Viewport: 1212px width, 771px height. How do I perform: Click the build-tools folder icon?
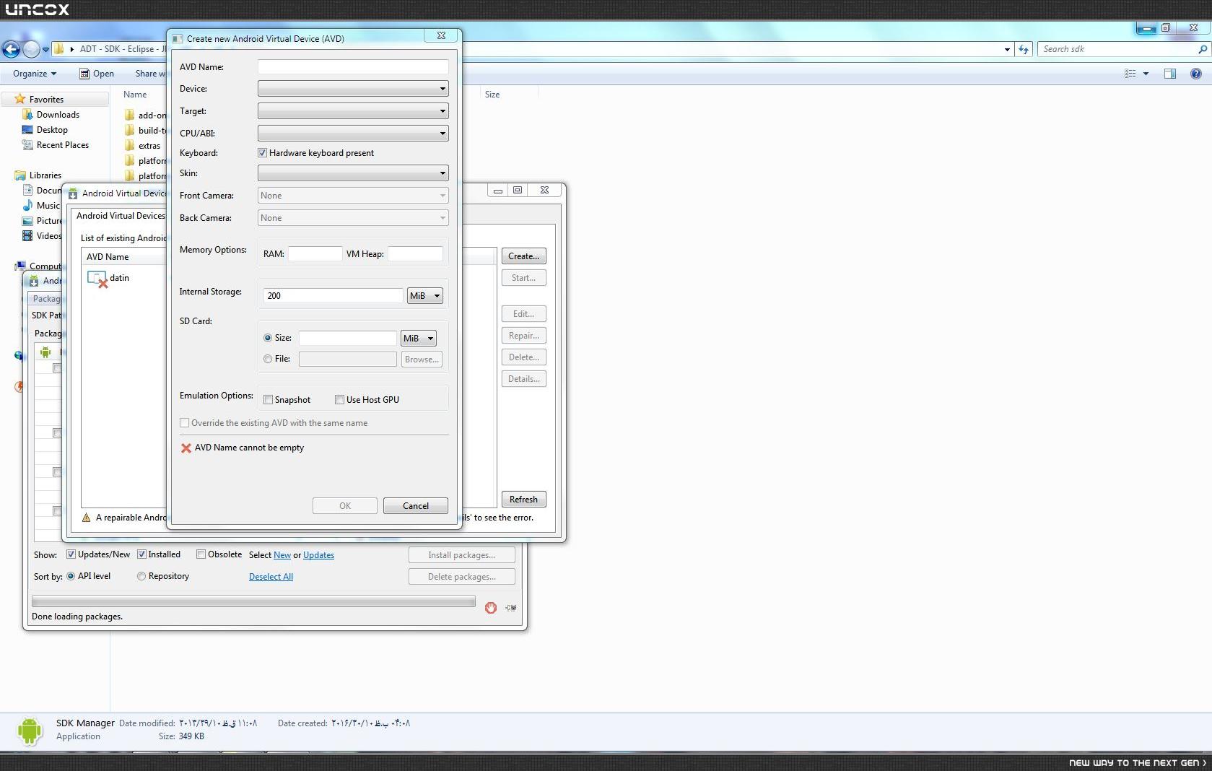click(x=129, y=130)
